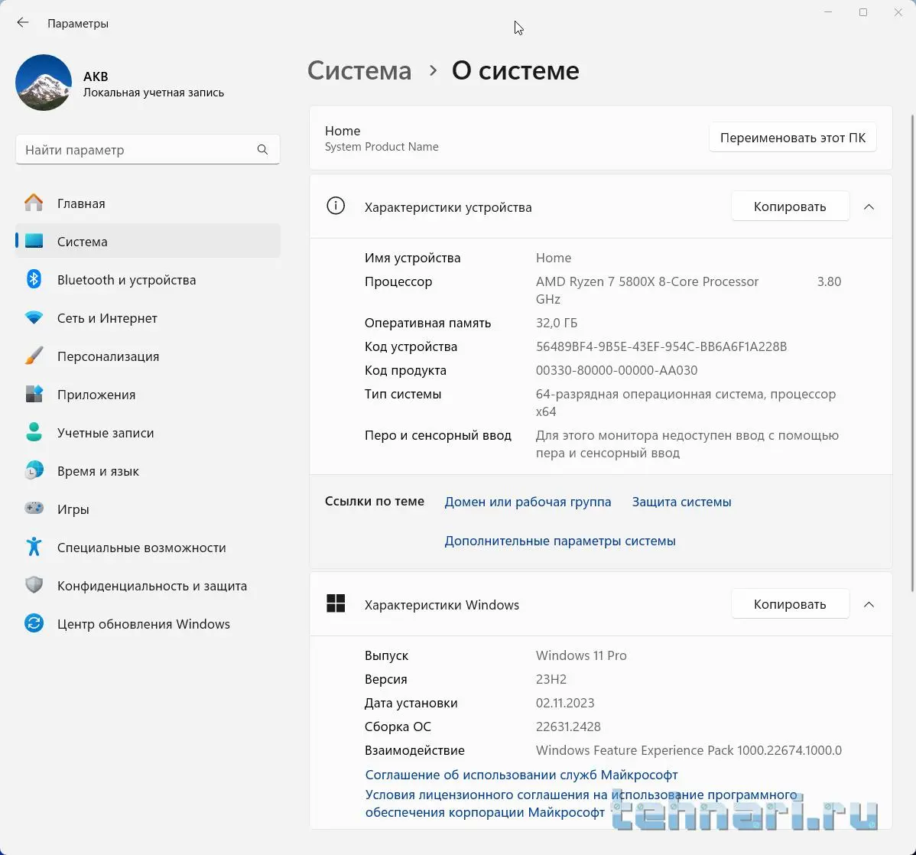Click device ID 56489BF4-9B5E-43EF-954C-BB6A6F1A228B
The height and width of the screenshot is (855, 916).
click(x=661, y=346)
